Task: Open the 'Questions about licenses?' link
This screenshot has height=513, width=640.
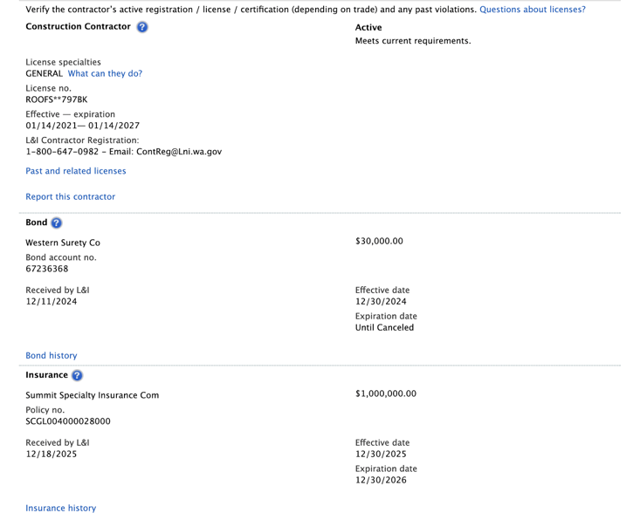Action: tap(532, 10)
